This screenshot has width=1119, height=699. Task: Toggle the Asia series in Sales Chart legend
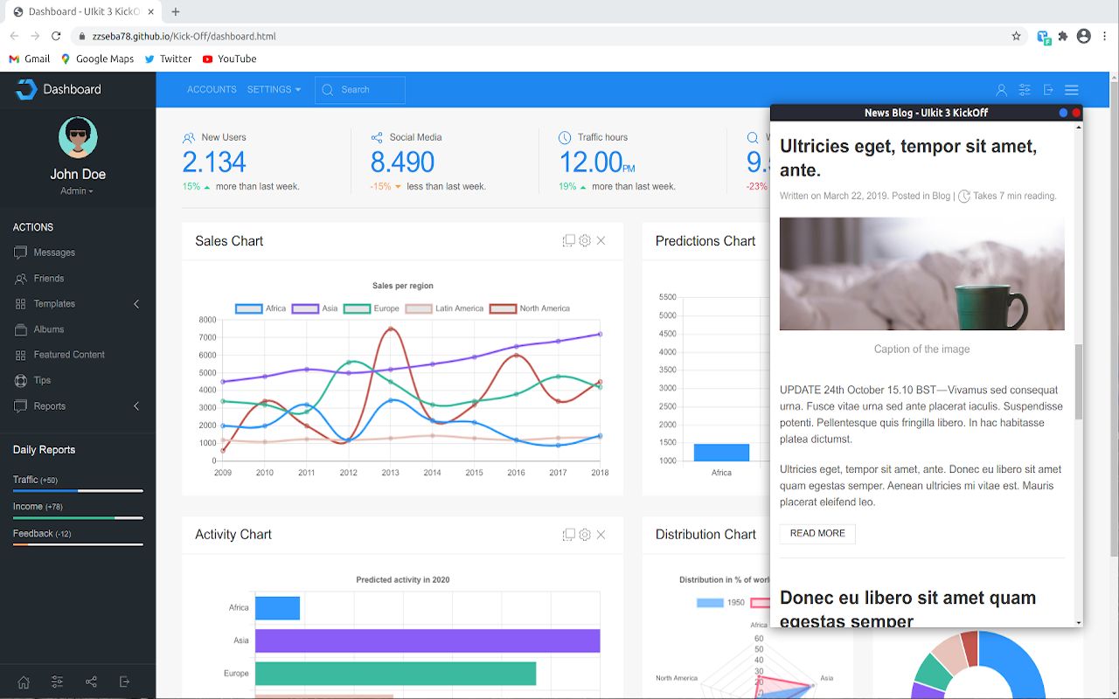click(x=315, y=308)
